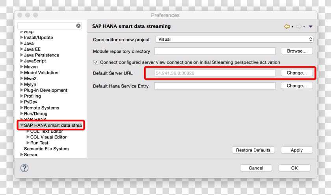This screenshot has width=331, height=195.
Task: Click the filter text search field
Action: [46, 26]
